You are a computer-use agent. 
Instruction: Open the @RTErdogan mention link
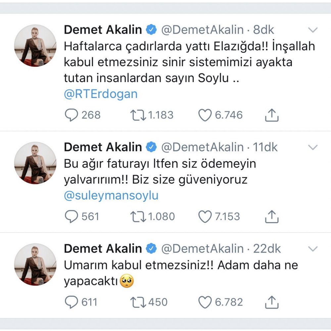100,94
